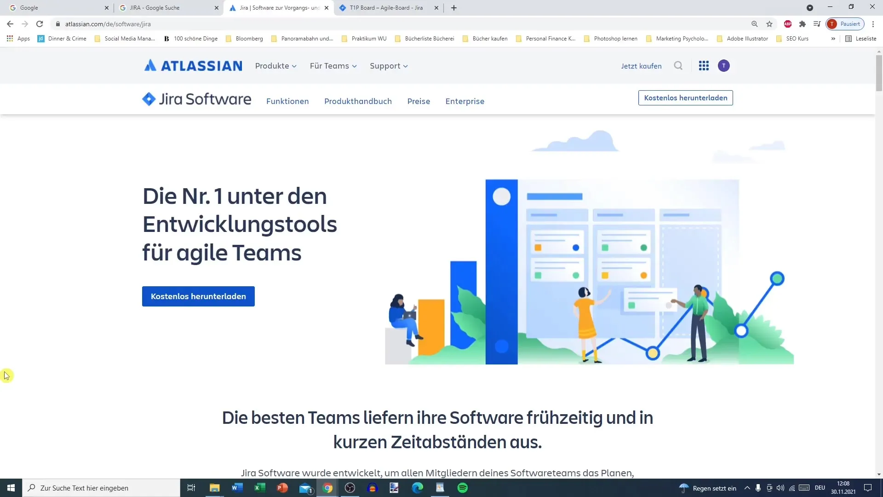Open the SEO Kurs bookmark folder

click(792, 39)
